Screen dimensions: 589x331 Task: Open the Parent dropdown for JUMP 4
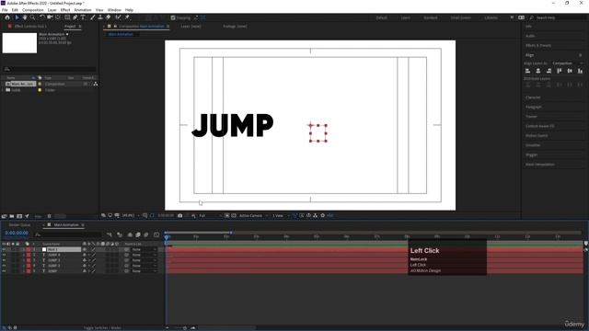click(x=144, y=255)
